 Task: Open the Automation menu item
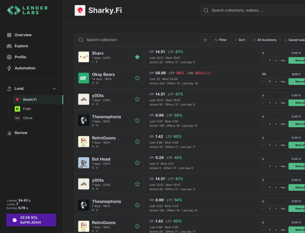point(25,68)
